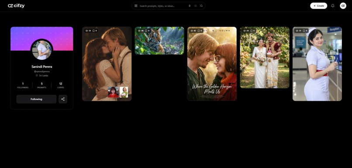Open the cifzy logo home link
Image resolution: width=352 pixels, height=168 pixels.
click(16, 6)
